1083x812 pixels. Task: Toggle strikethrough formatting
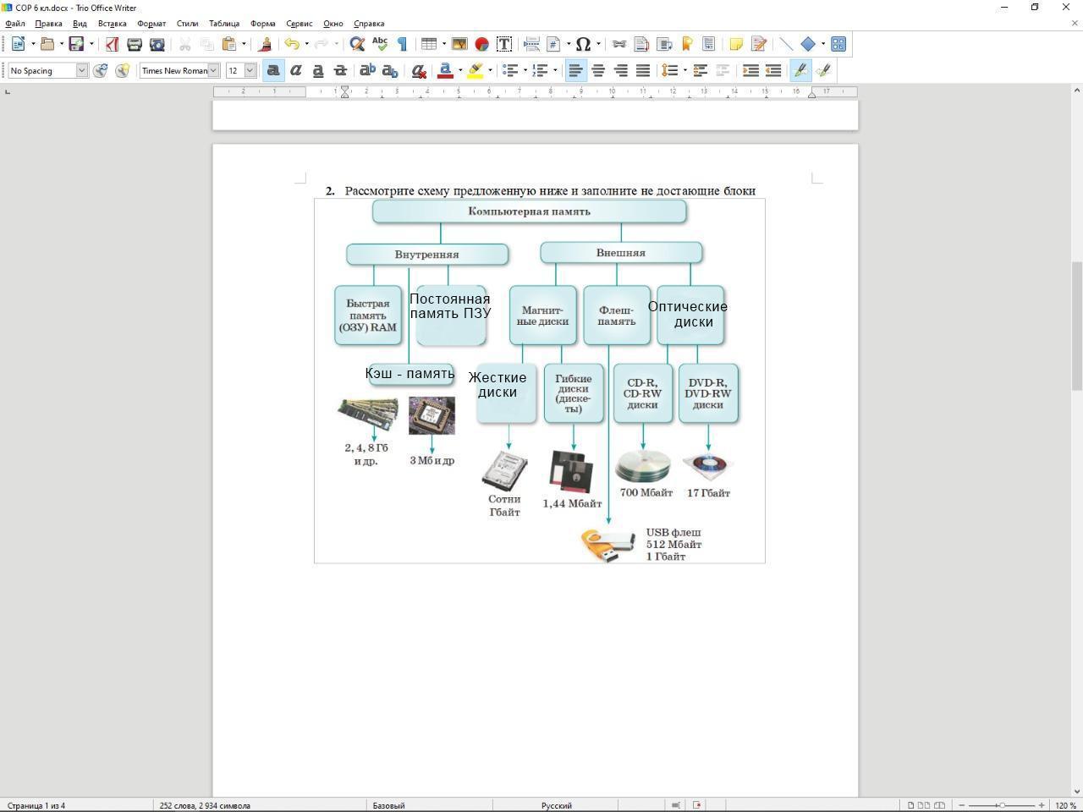pyautogui.click(x=341, y=70)
